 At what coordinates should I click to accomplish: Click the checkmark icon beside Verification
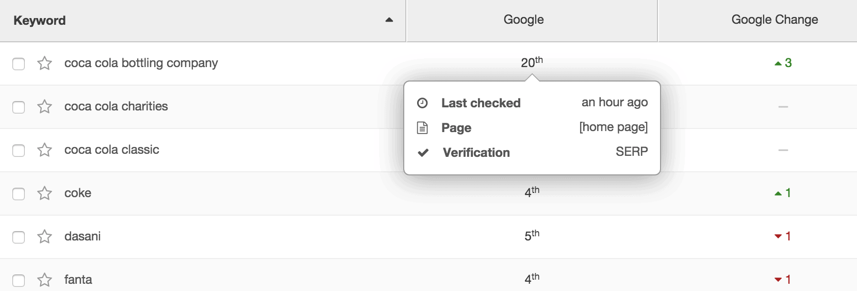423,153
